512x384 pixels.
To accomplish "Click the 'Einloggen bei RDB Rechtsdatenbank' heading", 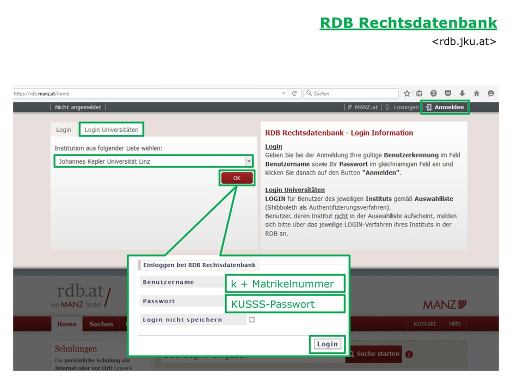I will point(199,265).
